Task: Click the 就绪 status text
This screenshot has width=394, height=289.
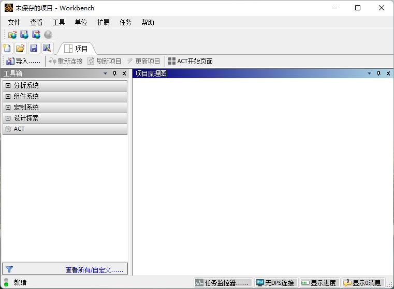Action: 20,282
